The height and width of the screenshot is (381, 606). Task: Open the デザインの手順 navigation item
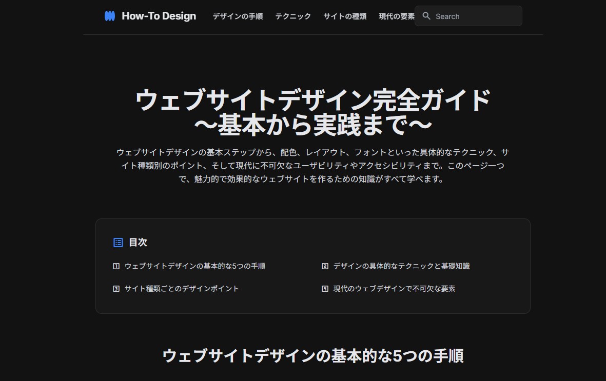pos(238,16)
